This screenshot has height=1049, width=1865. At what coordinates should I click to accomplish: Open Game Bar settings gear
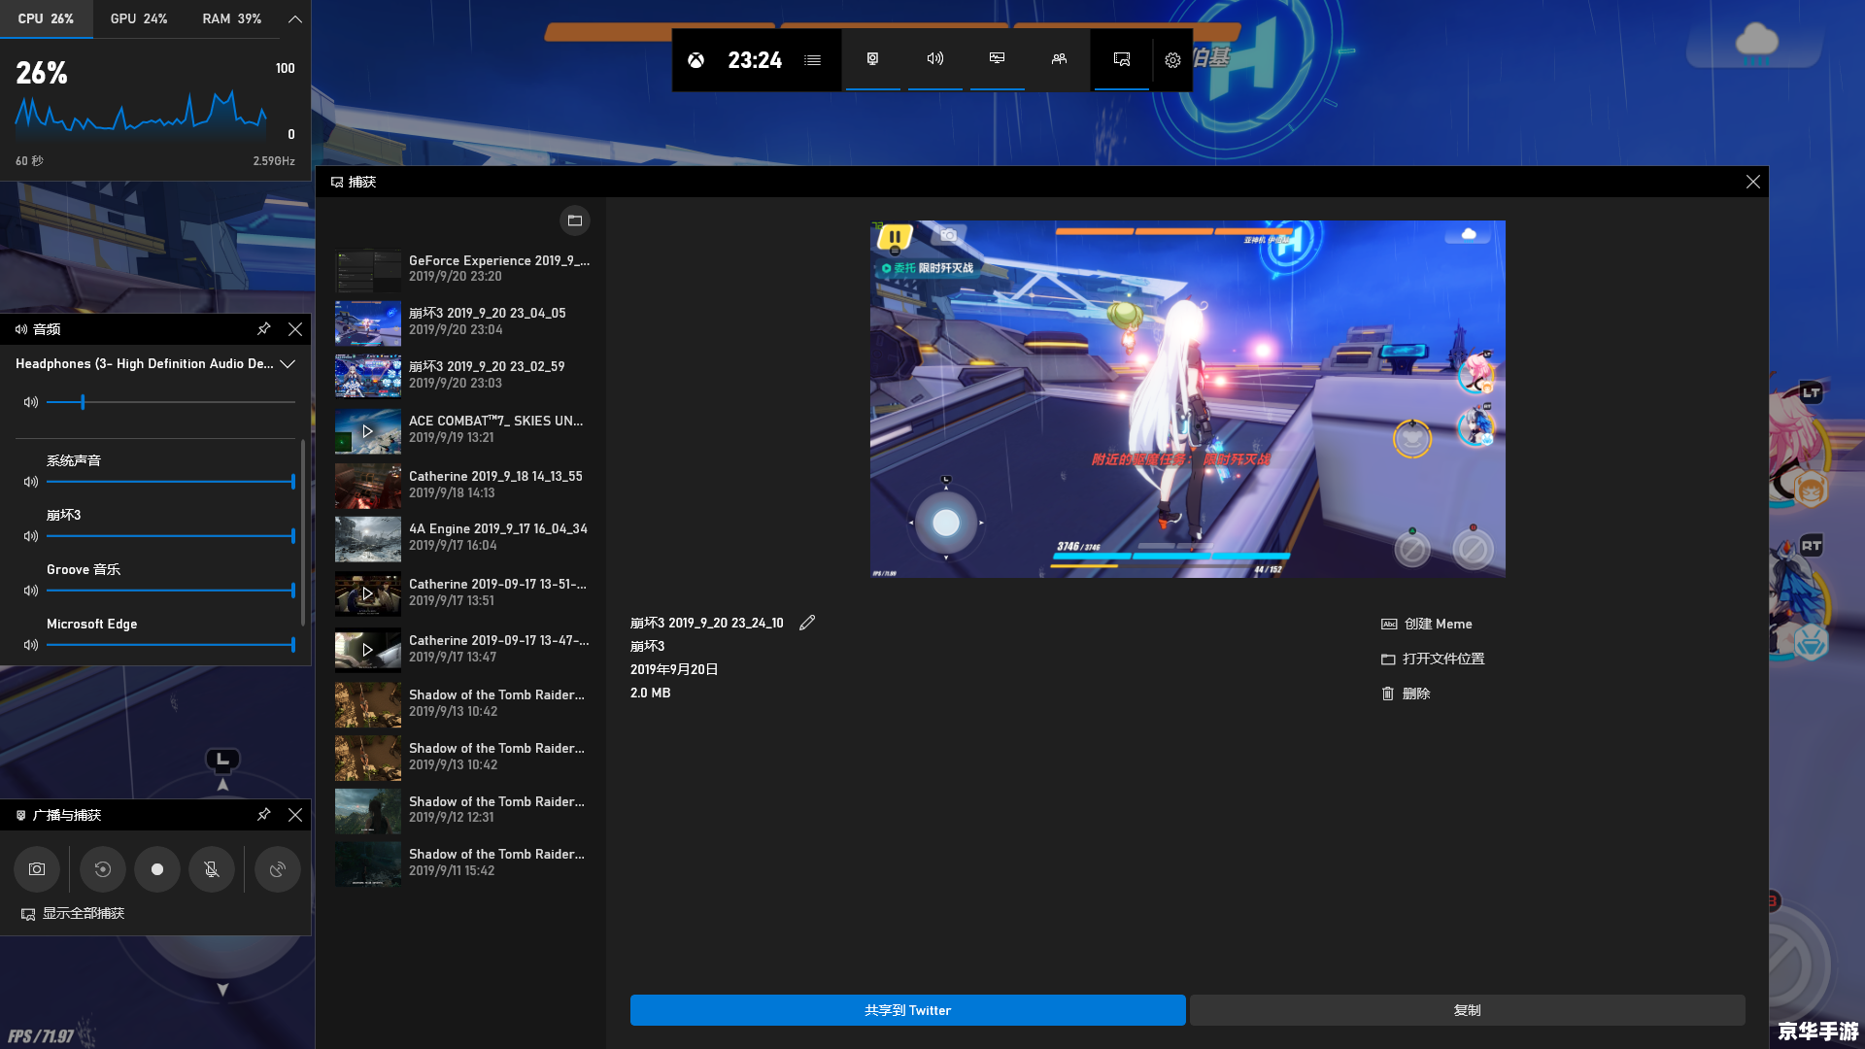point(1172,60)
